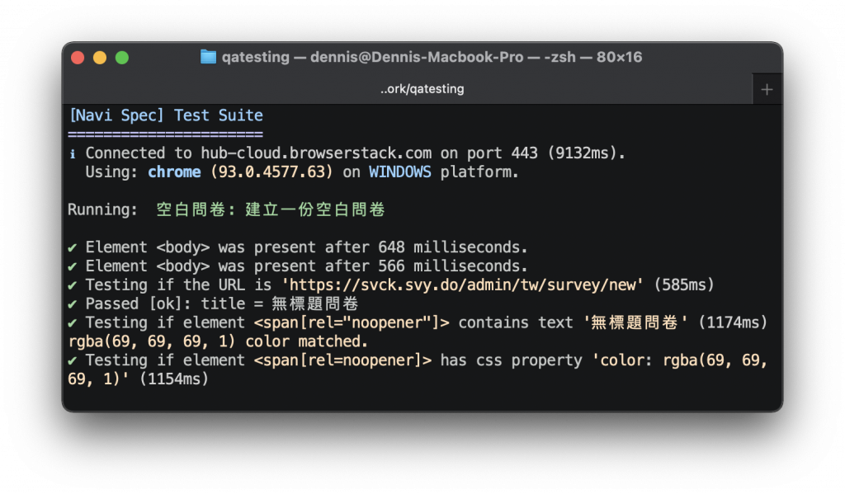This screenshot has height=494, width=845.
Task: Click the blue folder icon in title bar
Action: click(208, 57)
